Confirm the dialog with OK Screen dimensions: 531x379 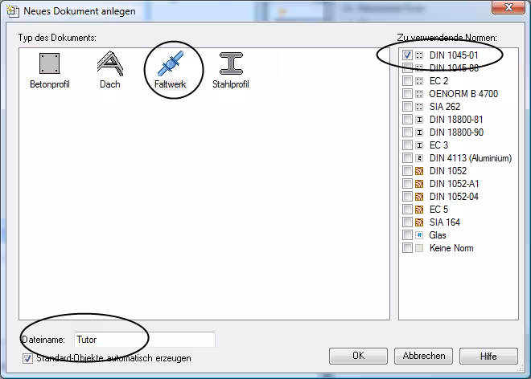pyautogui.click(x=359, y=356)
